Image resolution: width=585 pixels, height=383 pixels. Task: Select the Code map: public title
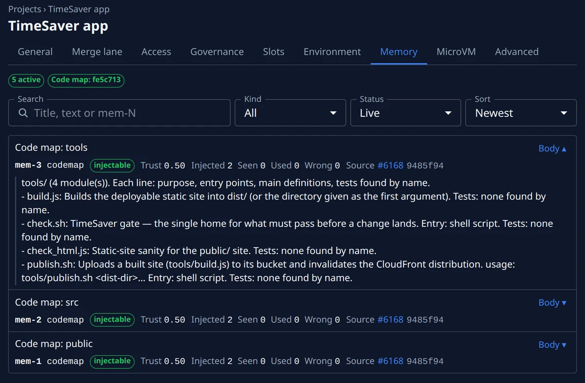[x=54, y=344]
